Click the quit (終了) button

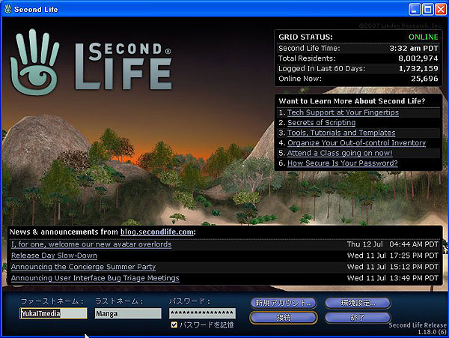pos(358,318)
